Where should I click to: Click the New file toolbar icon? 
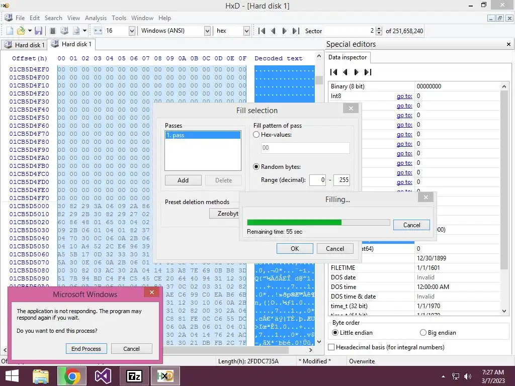coord(10,31)
